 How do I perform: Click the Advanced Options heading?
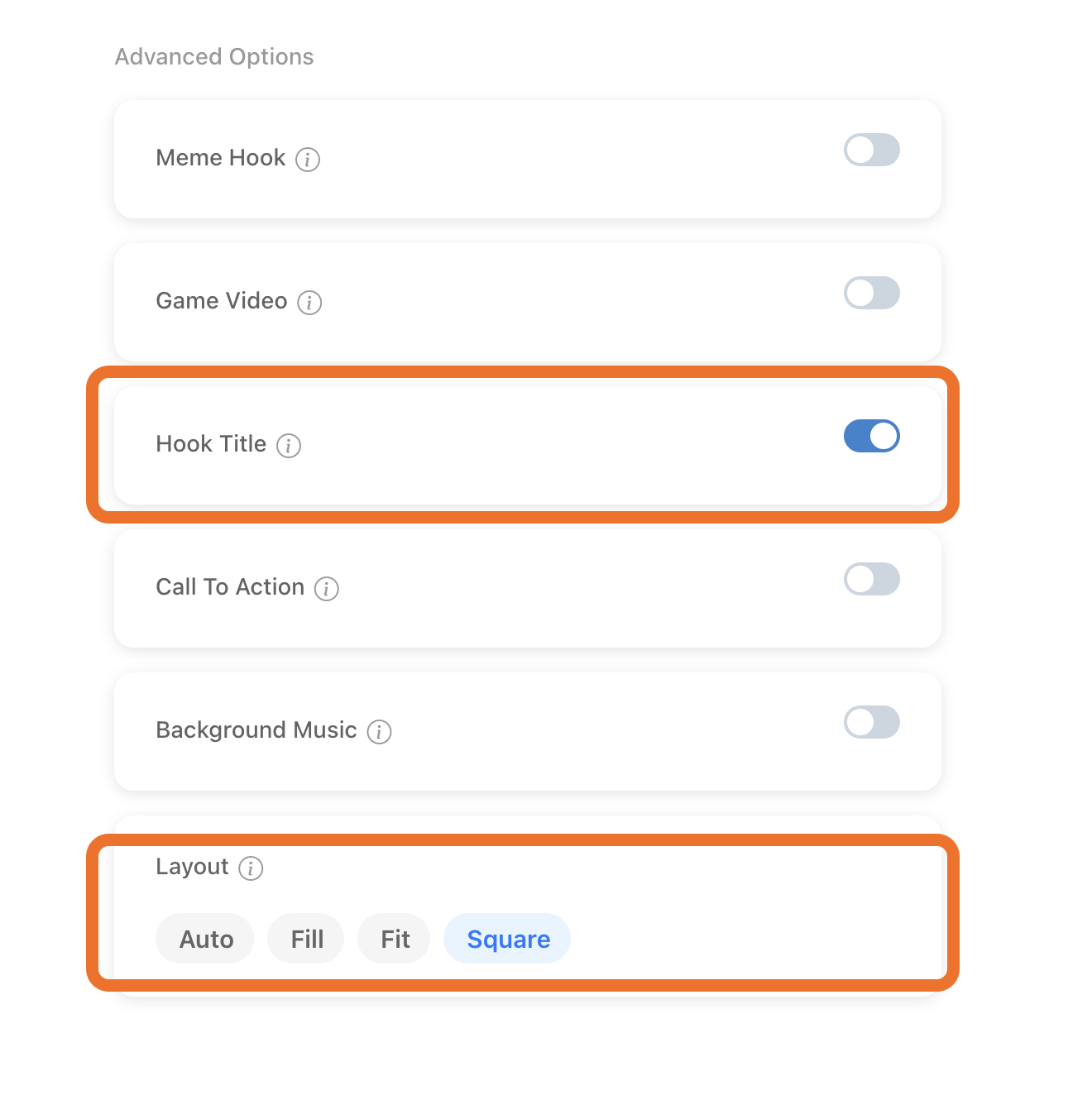click(214, 56)
